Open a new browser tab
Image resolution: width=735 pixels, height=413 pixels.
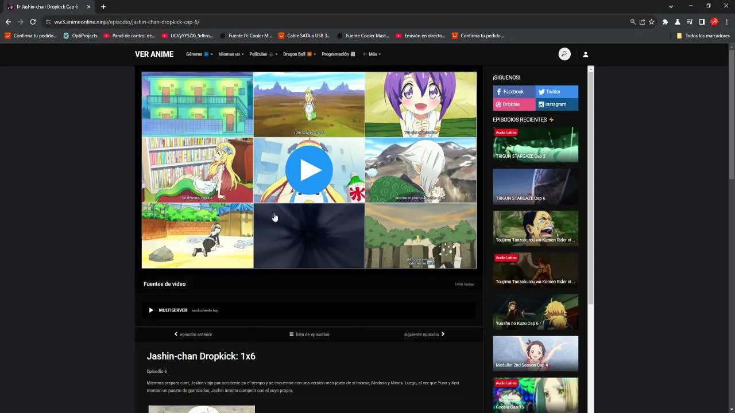(103, 7)
